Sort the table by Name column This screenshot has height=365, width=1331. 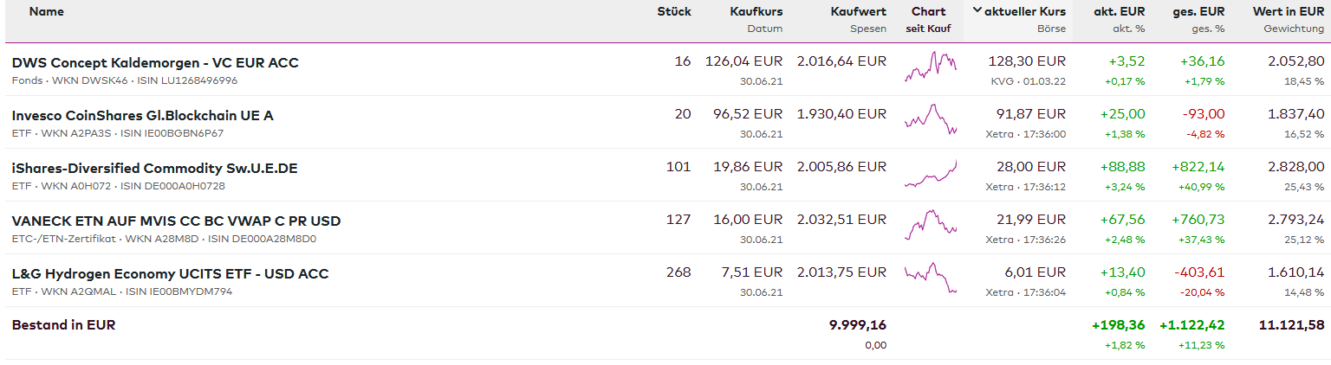[x=46, y=12]
